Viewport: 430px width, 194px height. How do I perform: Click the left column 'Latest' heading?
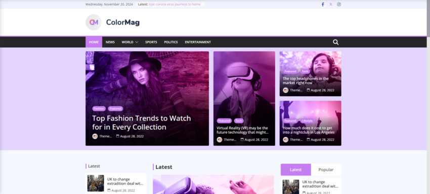[94, 166]
